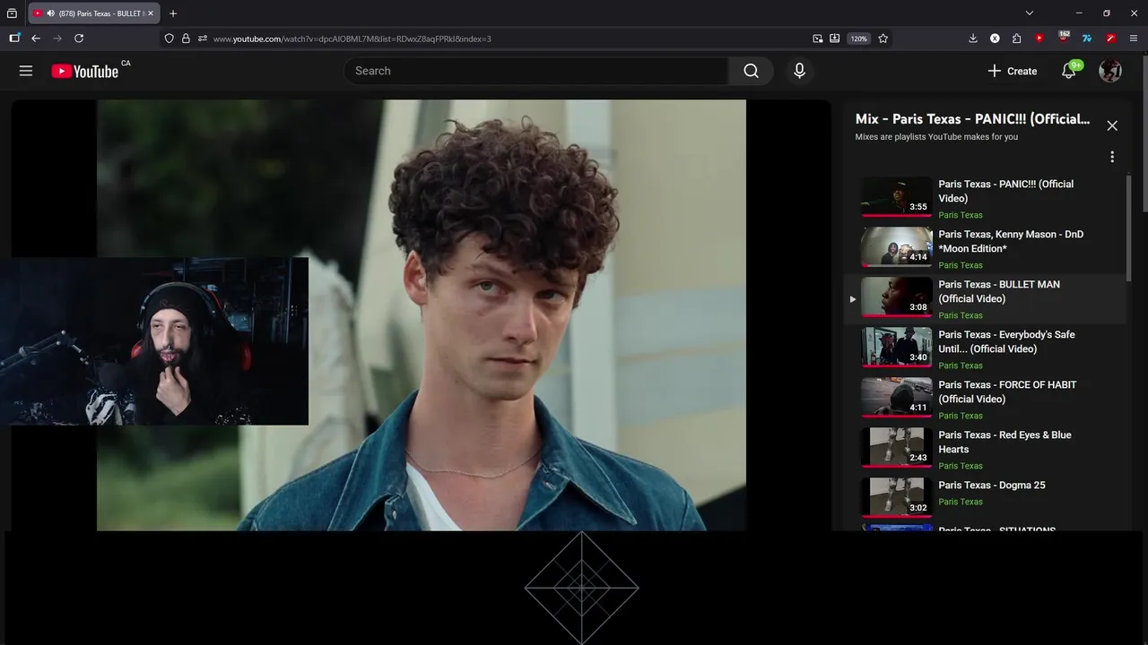Click the extension icon with 162 badge
This screenshot has height=645, width=1148.
tap(1064, 38)
